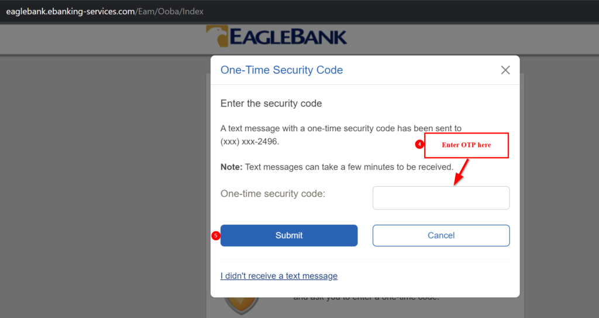Click the "One-time security code:" field label

(273, 194)
